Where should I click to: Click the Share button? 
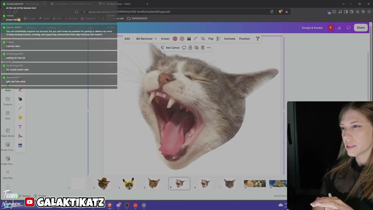361,28
